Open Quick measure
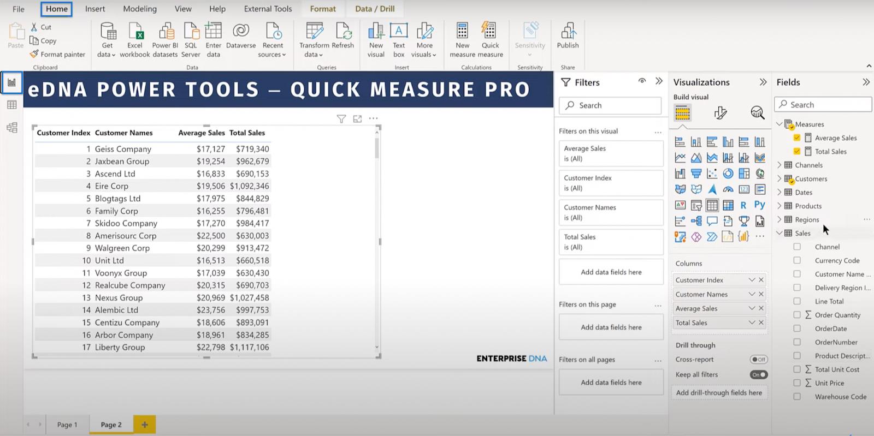The height and width of the screenshot is (436, 874). pos(490,39)
